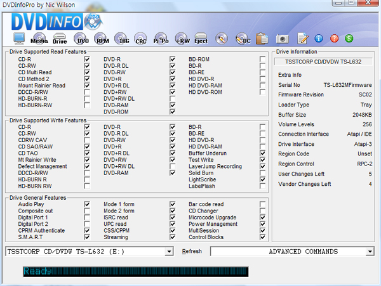This screenshot has width=381, height=286.
Task: Toggle DVD+RW DL write checkbox
Action: (173, 166)
